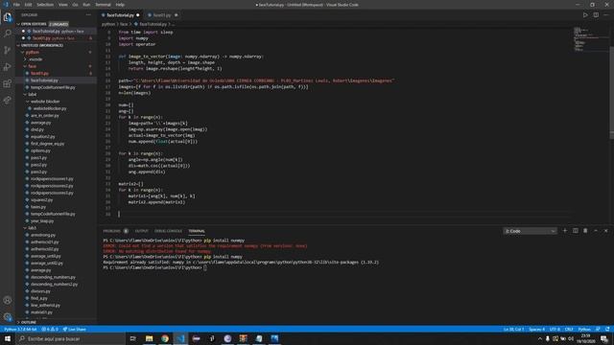This screenshot has height=345, width=614.
Task: Change end of line sequence CRLF
Action: tap(569, 330)
